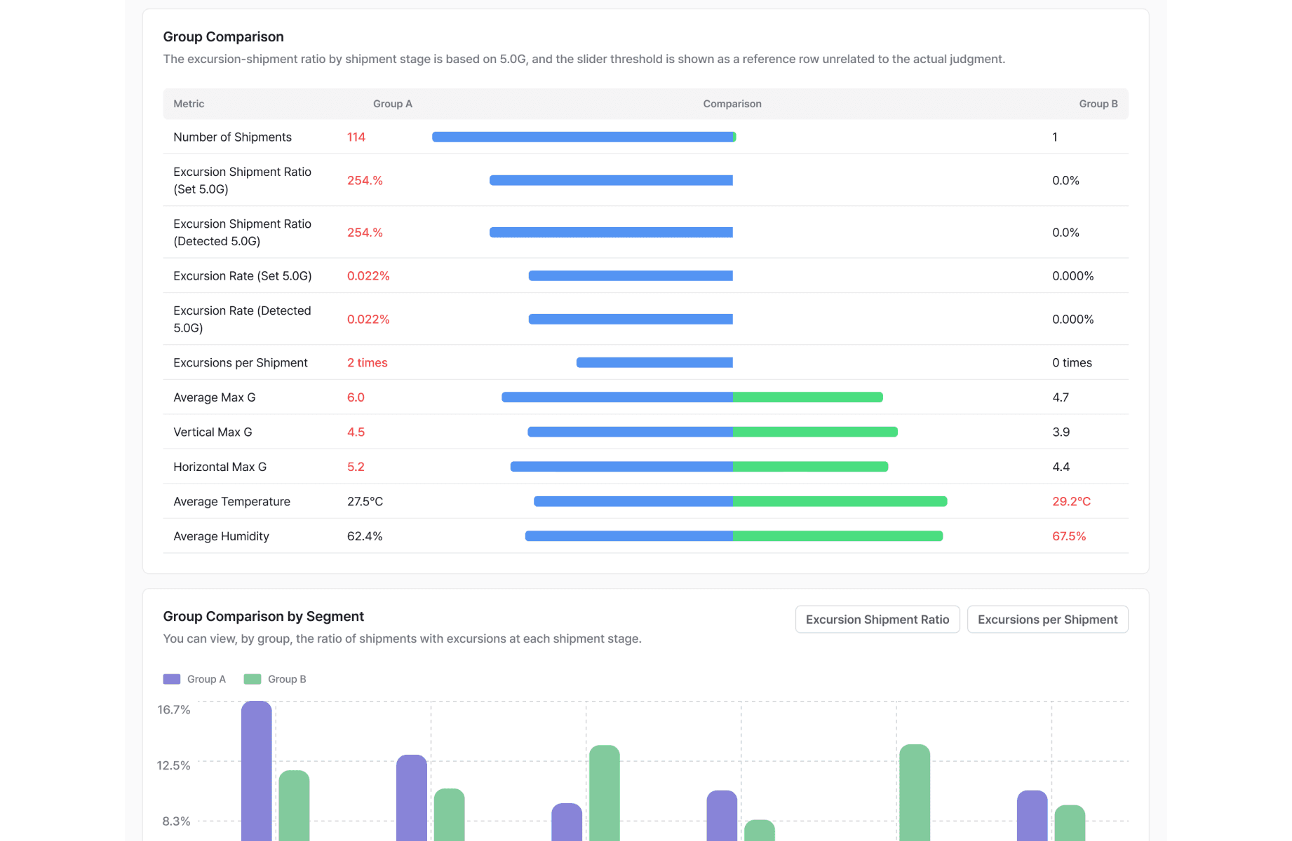Select the Comparison column header

(732, 104)
